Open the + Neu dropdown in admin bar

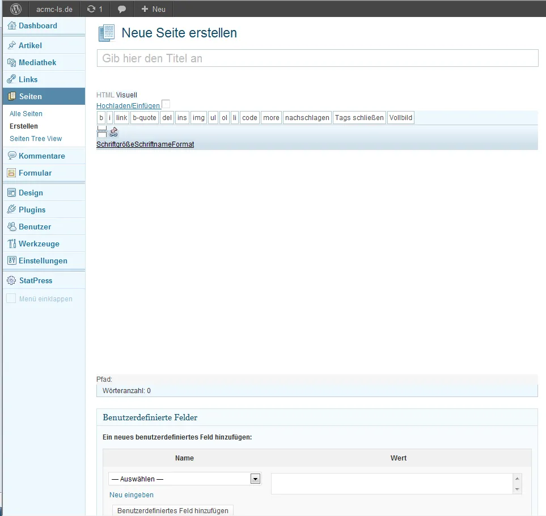153,9
